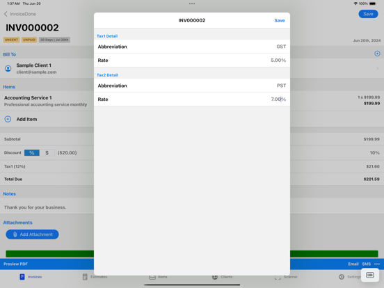Tap the Add Attachment button
Viewport: 384px width, 288px height.
click(x=32, y=234)
